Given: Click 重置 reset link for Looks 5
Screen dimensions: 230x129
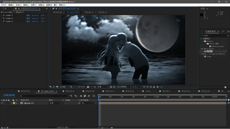Looking at the screenshot, I should pos(28,21).
